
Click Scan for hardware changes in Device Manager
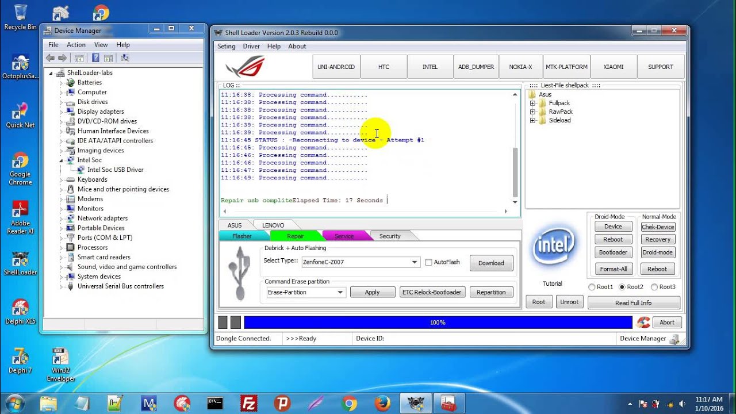coord(125,58)
